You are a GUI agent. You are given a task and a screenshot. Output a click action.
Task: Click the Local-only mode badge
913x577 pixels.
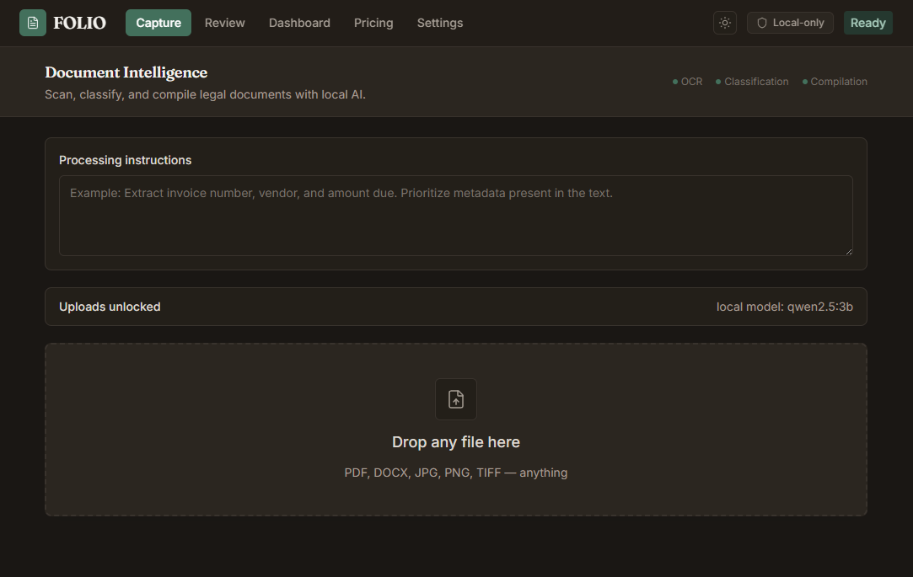pos(790,23)
